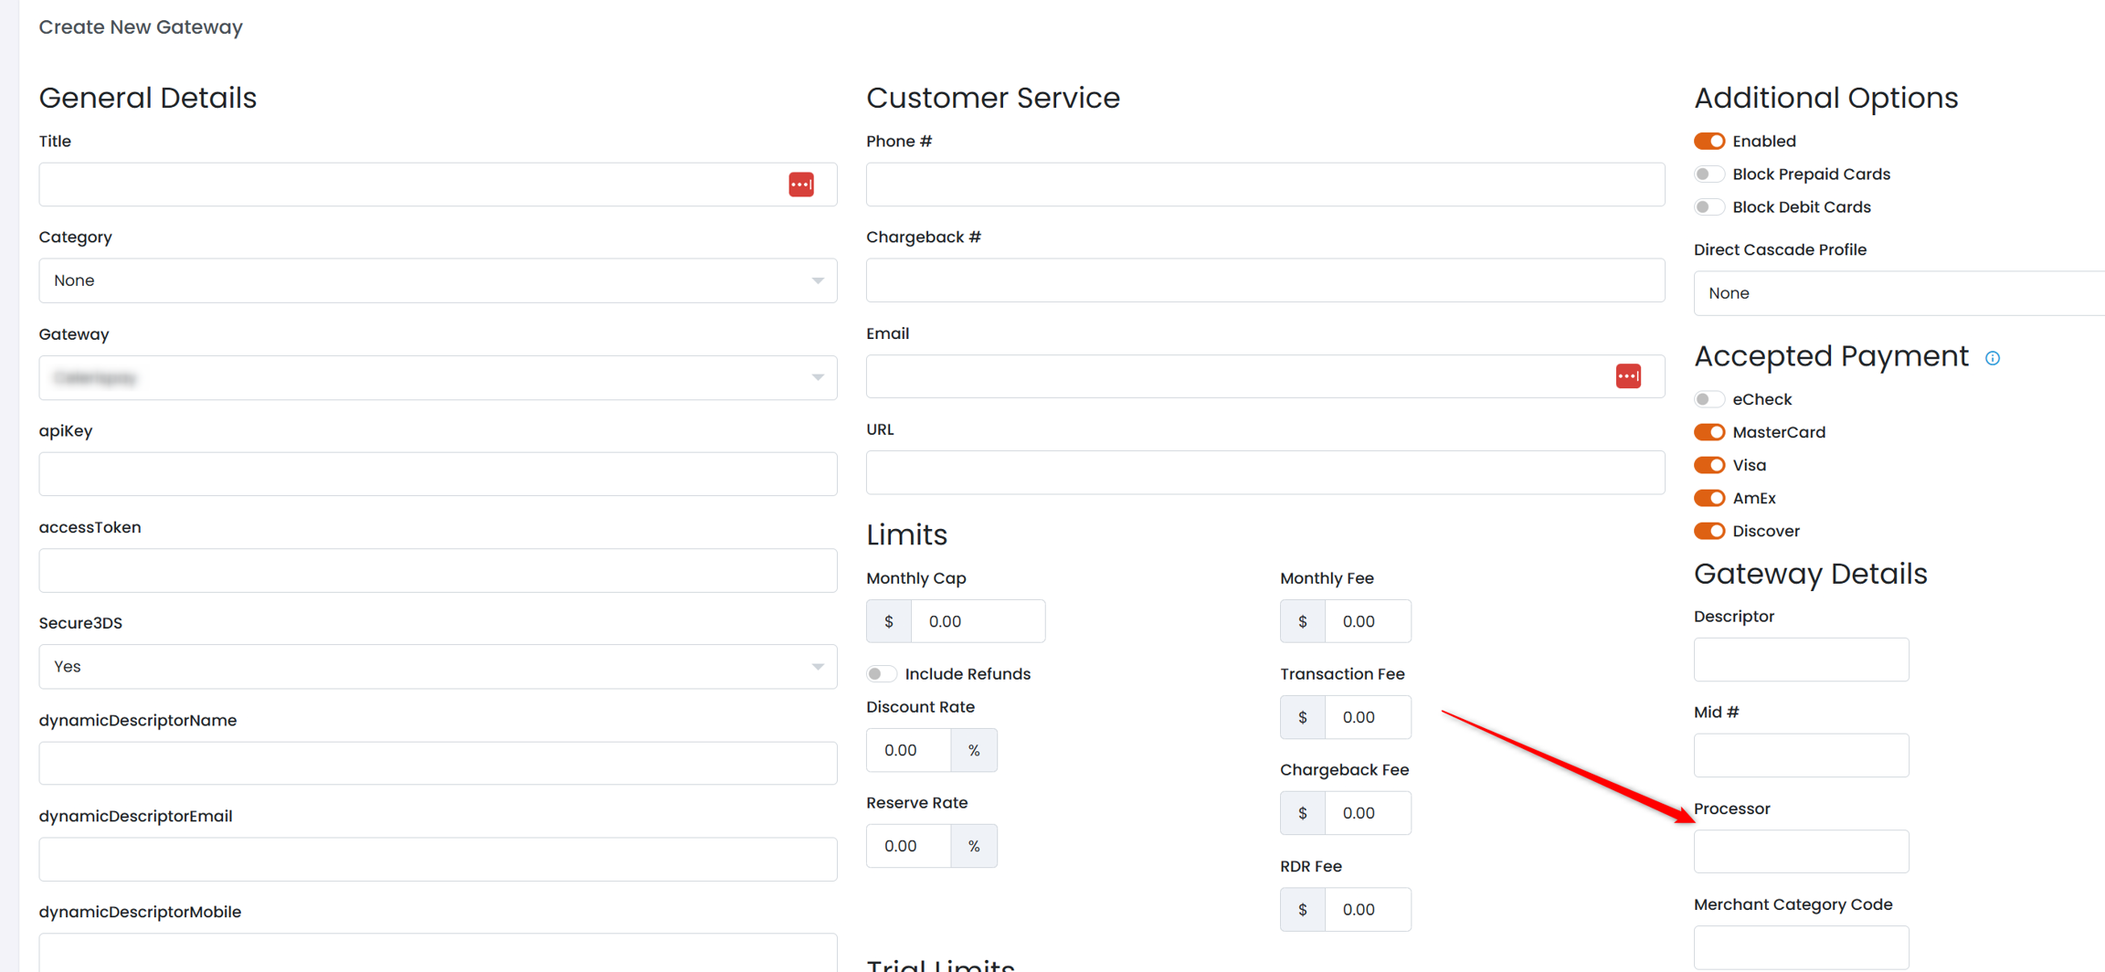This screenshot has height=972, width=2105.
Task: Click the Accepted Payment info icon
Action: pos(1993,358)
